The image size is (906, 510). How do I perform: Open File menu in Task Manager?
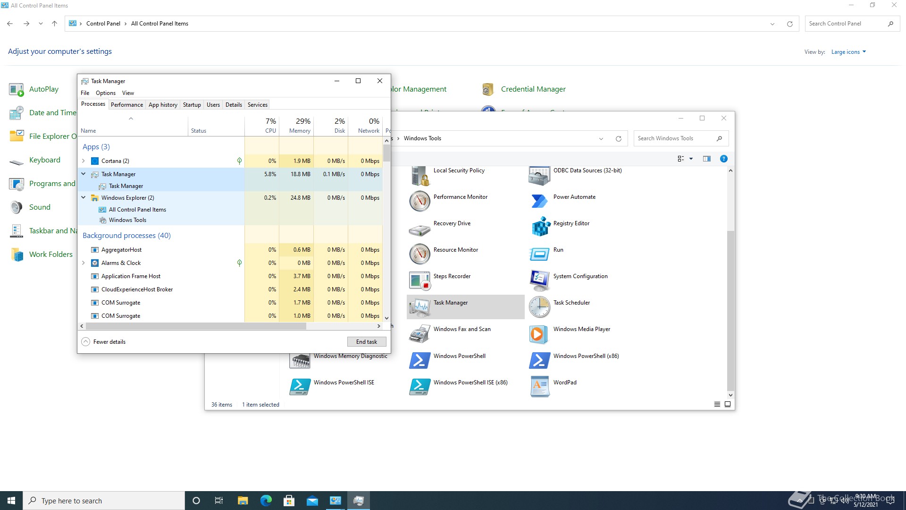tap(85, 93)
